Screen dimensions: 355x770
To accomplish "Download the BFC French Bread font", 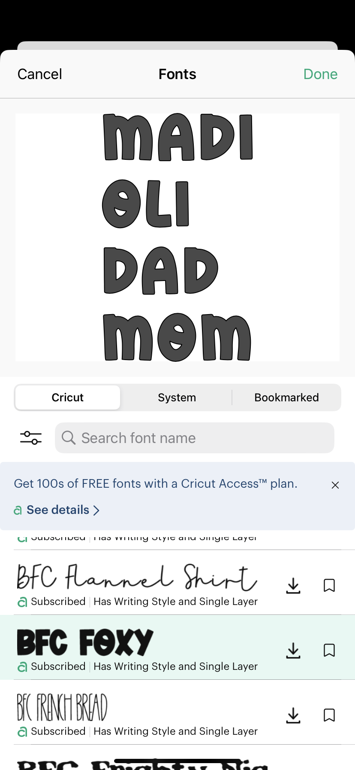I will tap(293, 715).
